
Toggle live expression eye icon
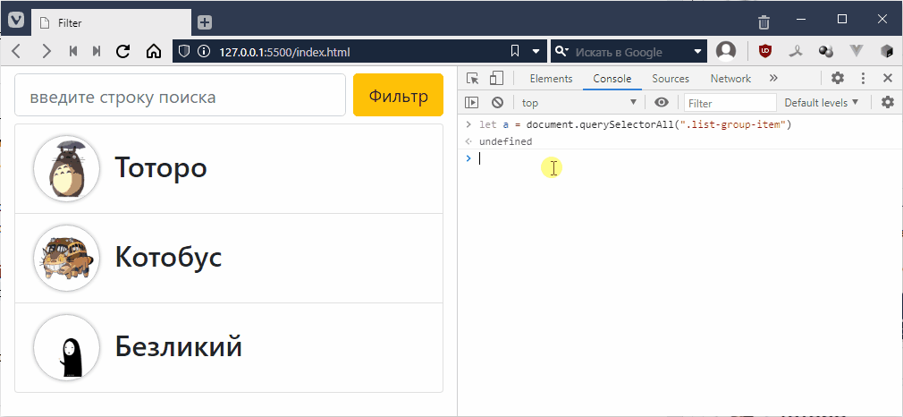click(662, 103)
